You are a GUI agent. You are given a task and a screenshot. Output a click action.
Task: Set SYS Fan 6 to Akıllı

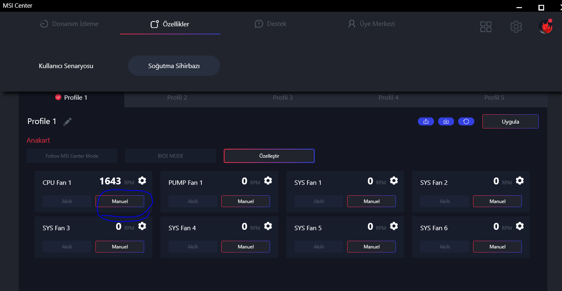445,247
